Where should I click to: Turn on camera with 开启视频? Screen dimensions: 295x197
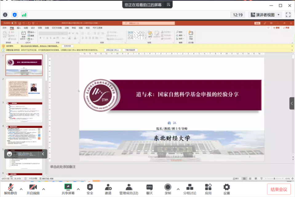coord(33,187)
